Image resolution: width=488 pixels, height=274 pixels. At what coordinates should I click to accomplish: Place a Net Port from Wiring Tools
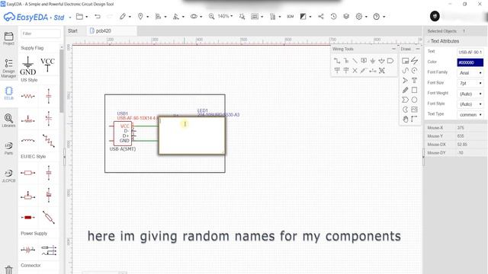point(390,61)
